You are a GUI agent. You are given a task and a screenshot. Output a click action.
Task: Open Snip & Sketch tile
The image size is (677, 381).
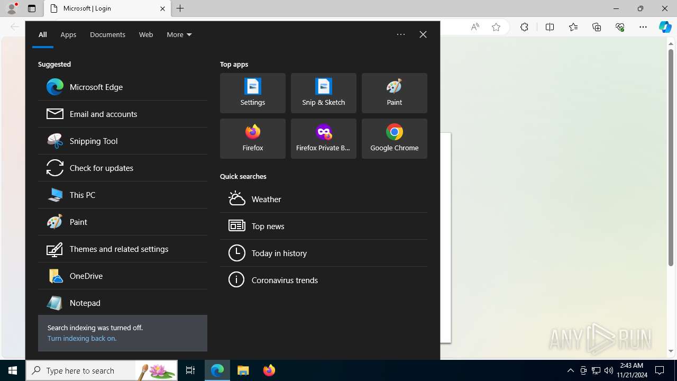click(x=324, y=93)
